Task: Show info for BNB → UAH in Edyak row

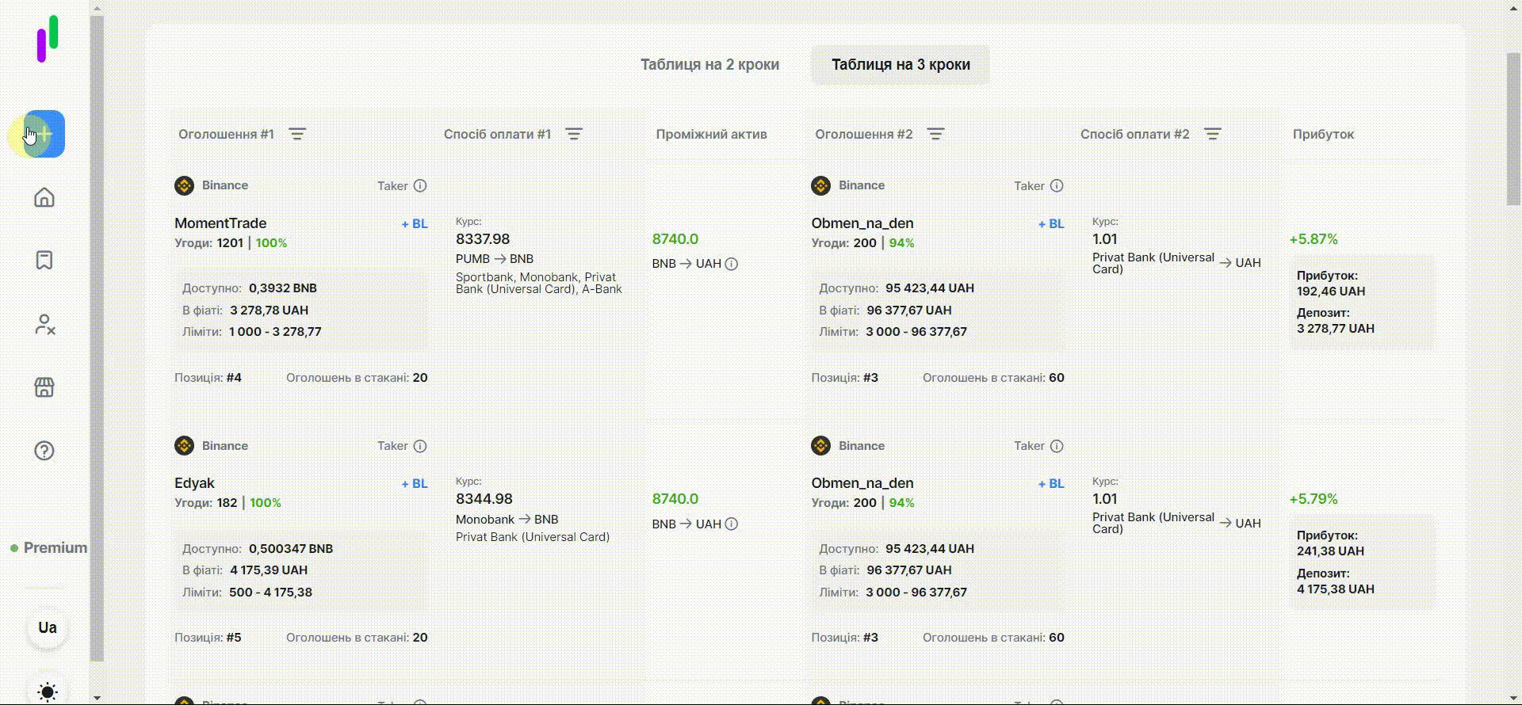Action: [x=732, y=524]
